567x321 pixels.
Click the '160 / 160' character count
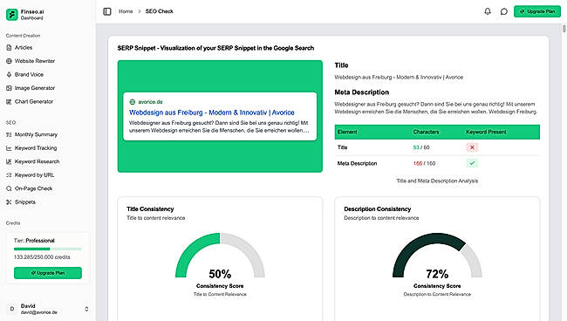coord(424,163)
